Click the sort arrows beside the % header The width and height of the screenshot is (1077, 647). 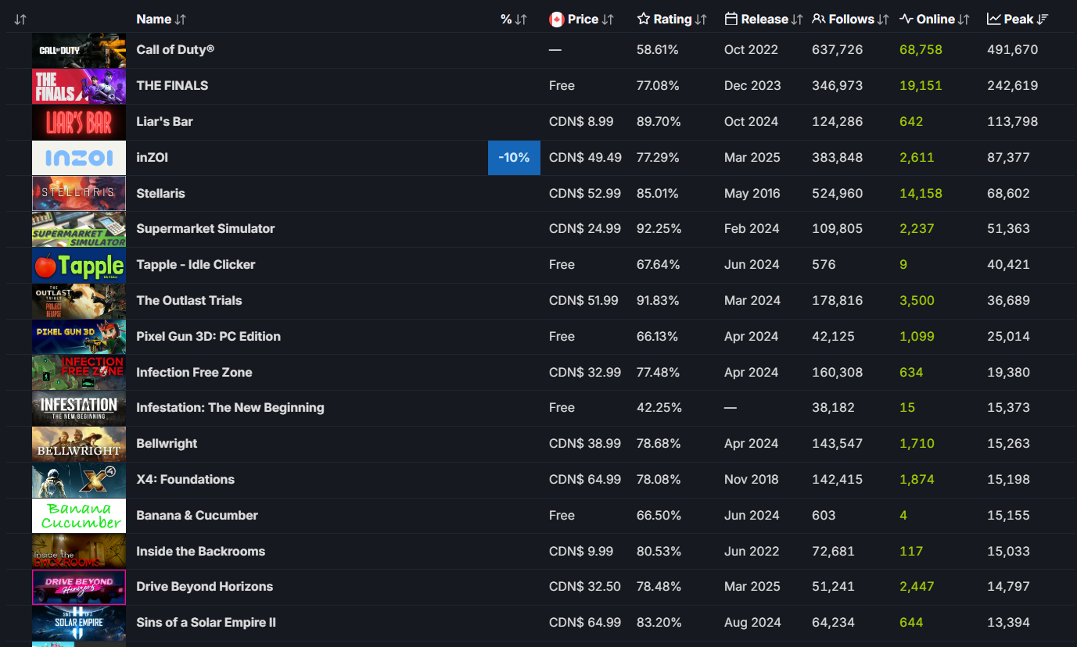(x=521, y=20)
